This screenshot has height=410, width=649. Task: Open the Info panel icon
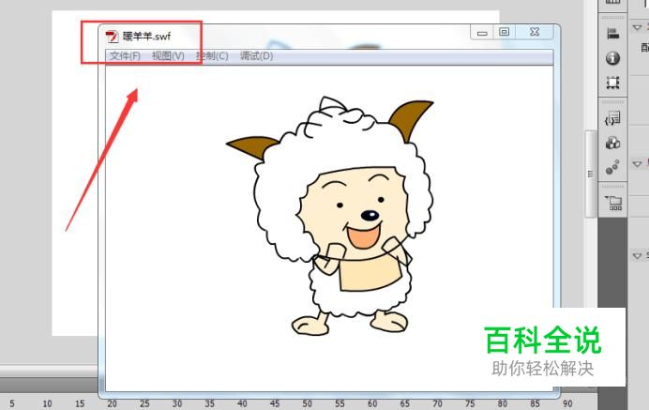click(x=613, y=58)
